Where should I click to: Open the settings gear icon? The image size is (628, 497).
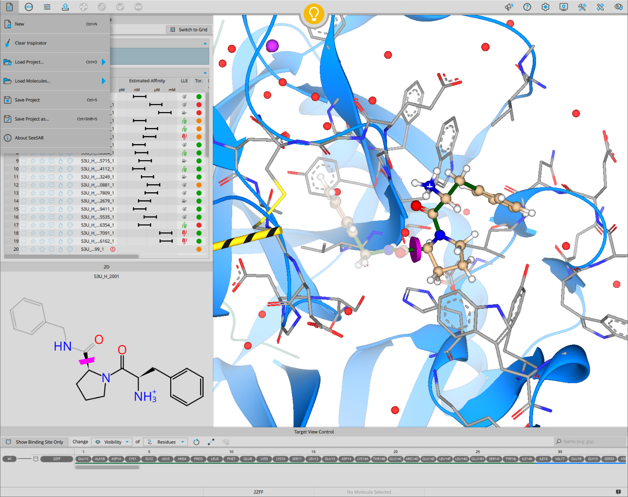(x=545, y=7)
